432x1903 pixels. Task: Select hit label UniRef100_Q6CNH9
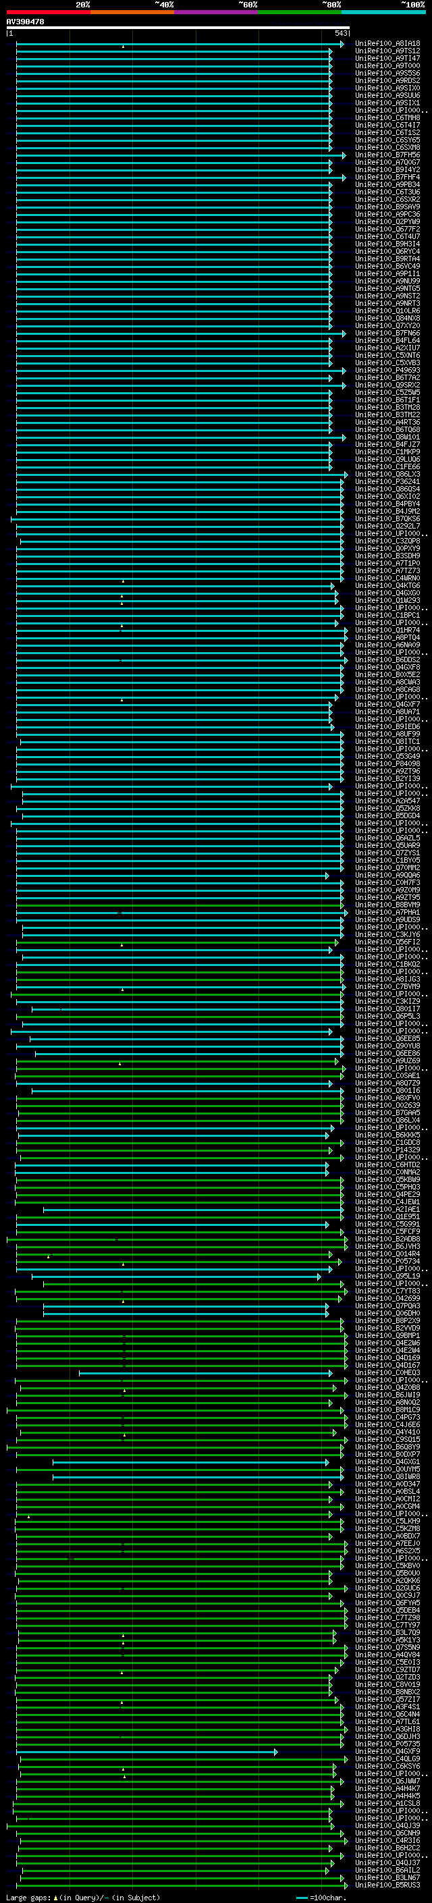[387, 1833]
